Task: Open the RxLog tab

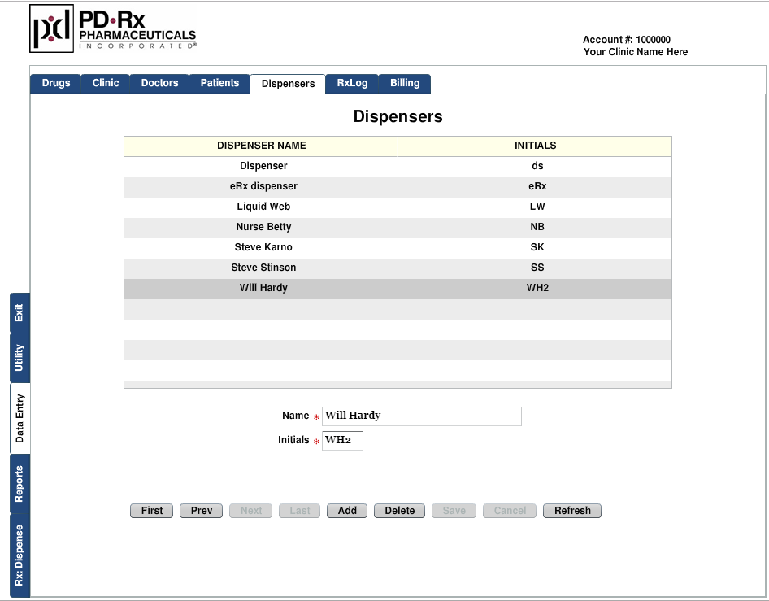Action: tap(352, 83)
